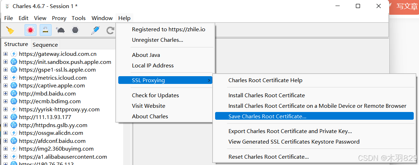This screenshot has height=165, width=419.
Task: Toggle breakpoints hexagon icon
Action: [75, 30]
